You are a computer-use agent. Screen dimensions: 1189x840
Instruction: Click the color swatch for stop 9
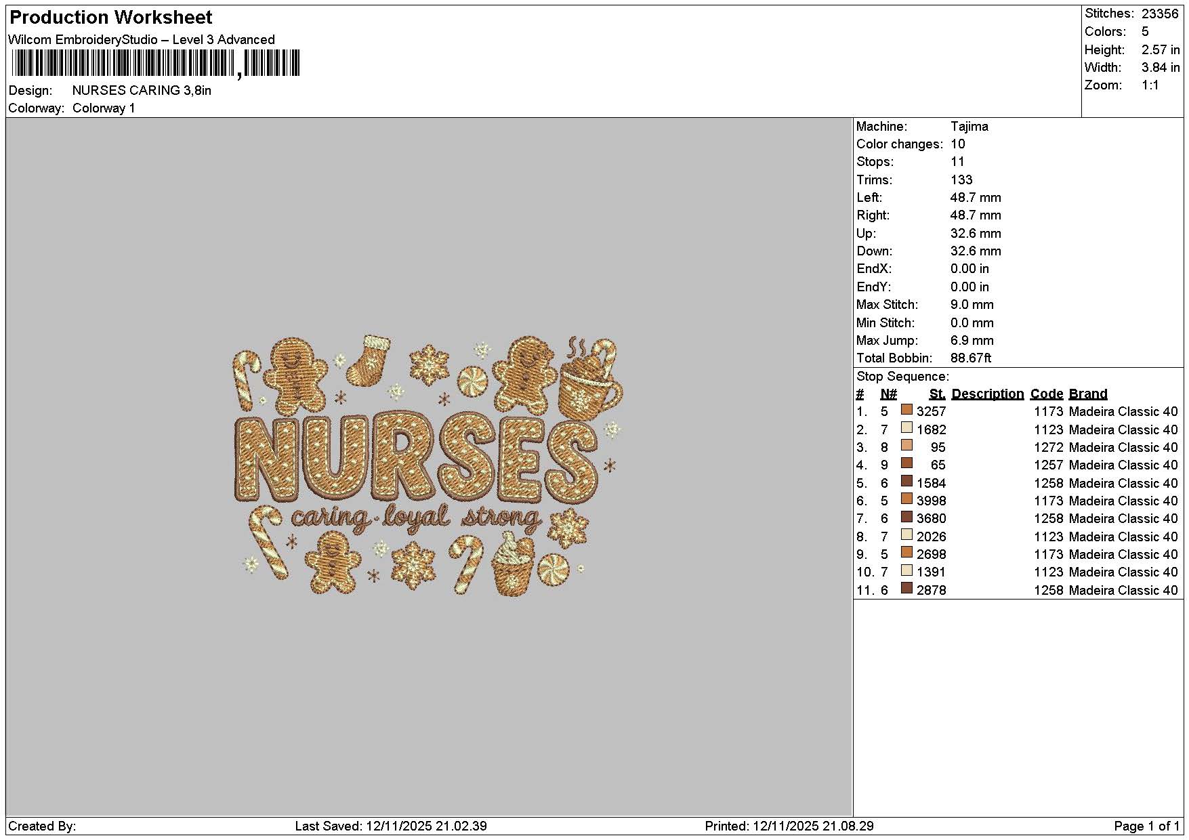(x=906, y=552)
